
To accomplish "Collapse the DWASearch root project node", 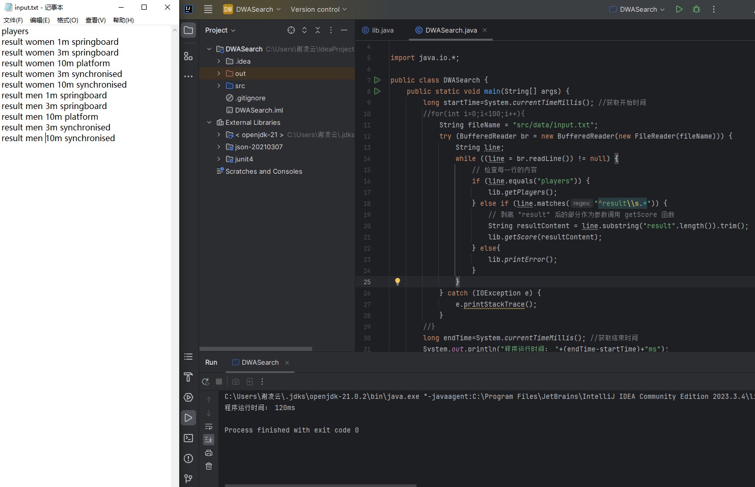I will point(209,49).
